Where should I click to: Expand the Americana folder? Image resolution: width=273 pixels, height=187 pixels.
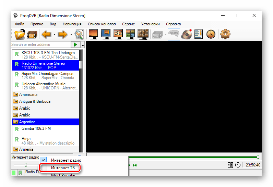tap(46, 95)
